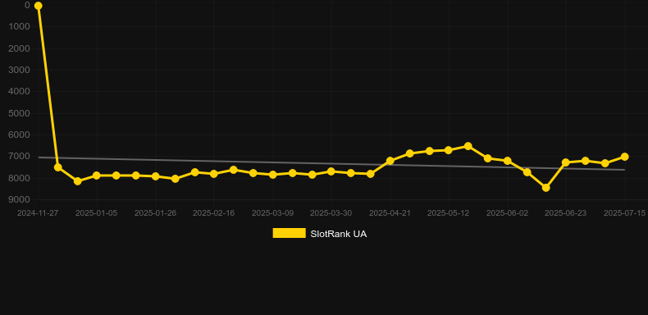Click the x-axis label 2025-06-02
Screen dimensions: 648x315
click(x=508, y=213)
